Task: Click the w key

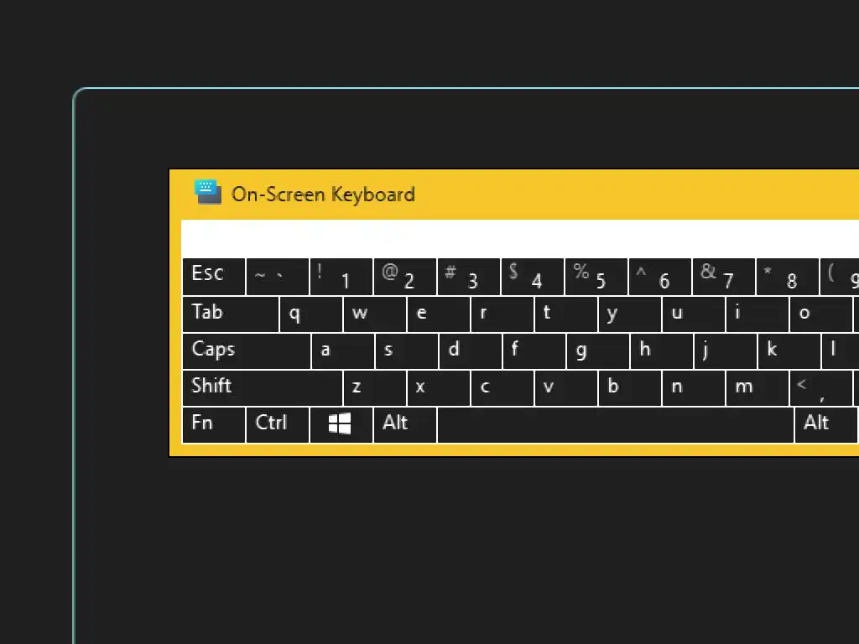Action: click(x=375, y=314)
